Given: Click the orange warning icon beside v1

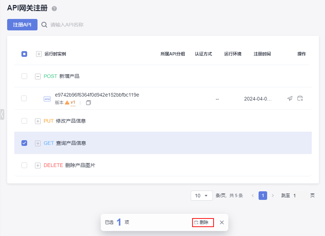Looking at the screenshot, I should (x=67, y=103).
